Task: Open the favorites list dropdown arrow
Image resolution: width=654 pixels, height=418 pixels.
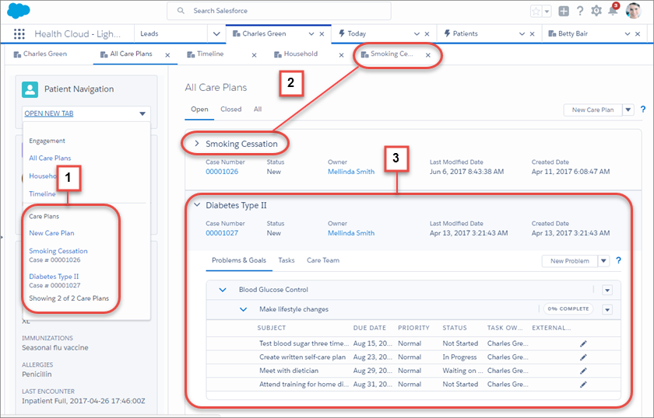Action: click(x=547, y=11)
